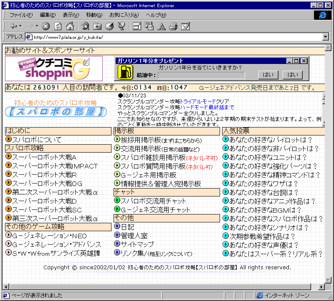
Task: Open 第三次スーパーロボット大戦α link
Action: pyautogui.click(x=55, y=219)
